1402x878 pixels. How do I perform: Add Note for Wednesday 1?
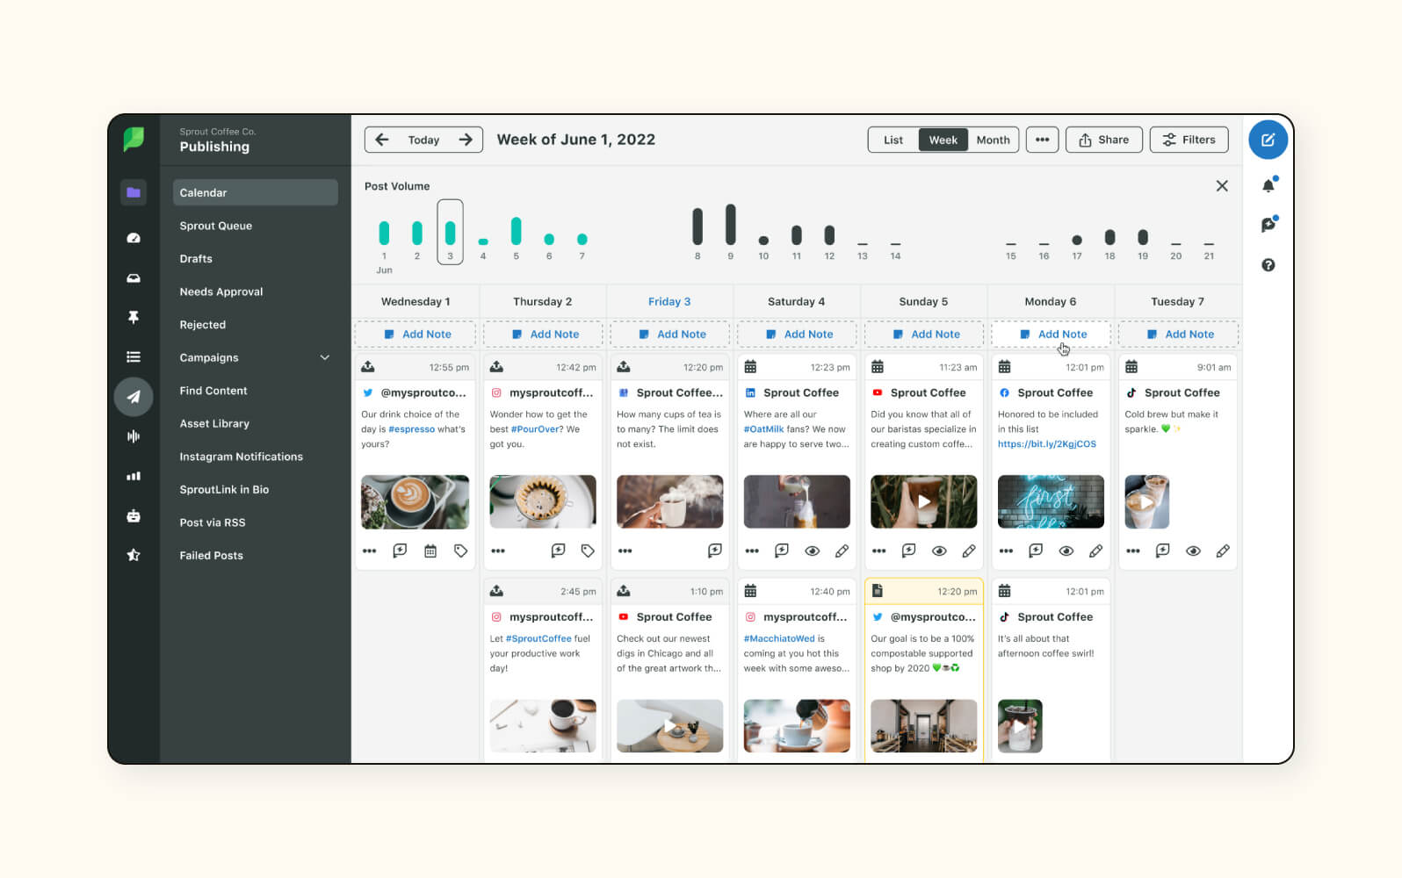416,335
